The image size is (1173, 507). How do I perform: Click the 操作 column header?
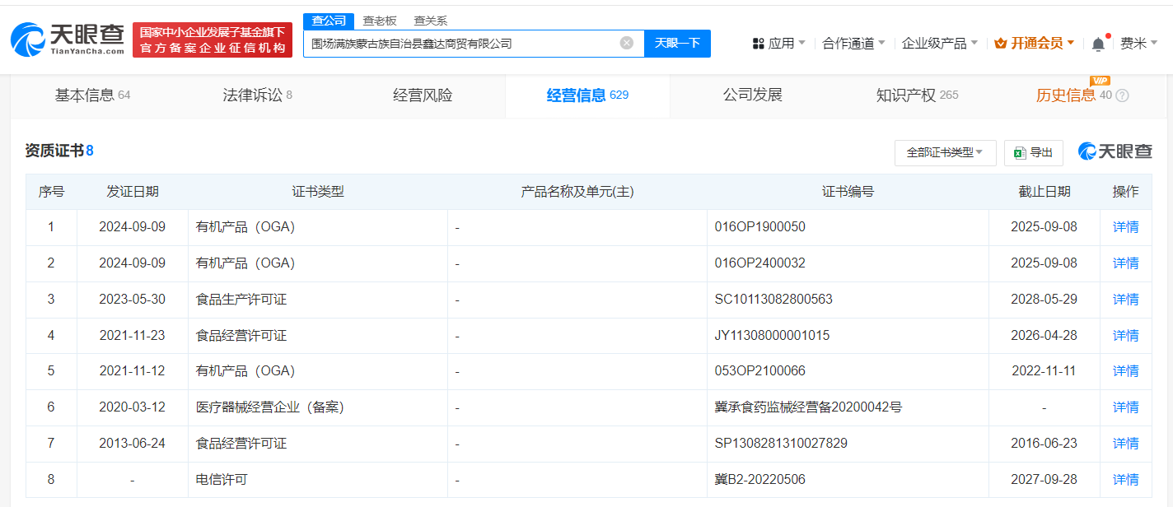point(1125,192)
